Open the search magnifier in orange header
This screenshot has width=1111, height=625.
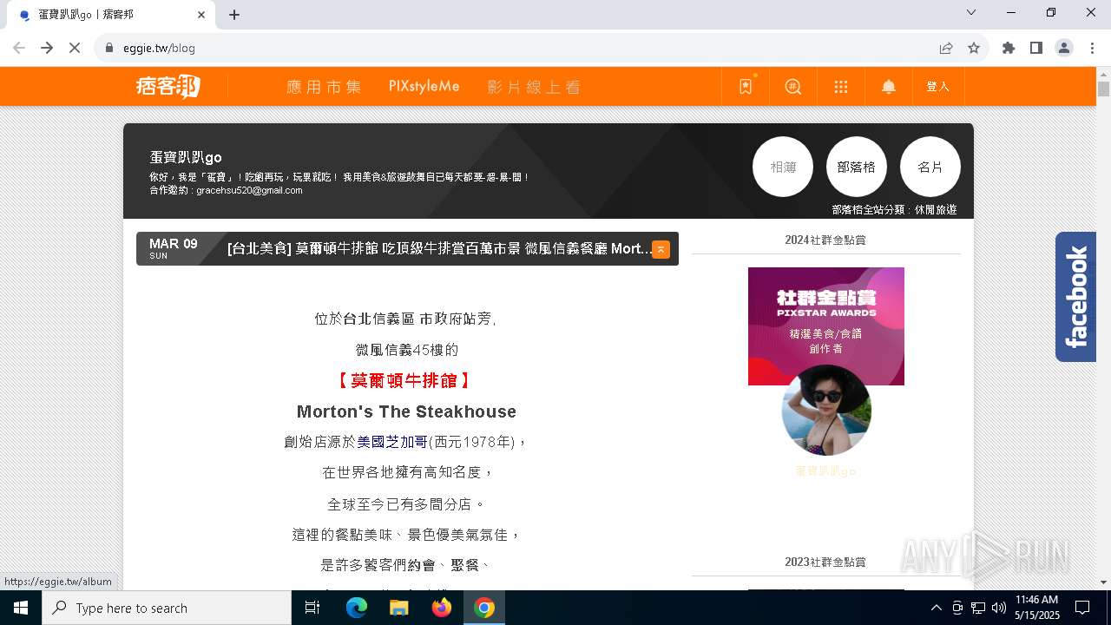[793, 86]
